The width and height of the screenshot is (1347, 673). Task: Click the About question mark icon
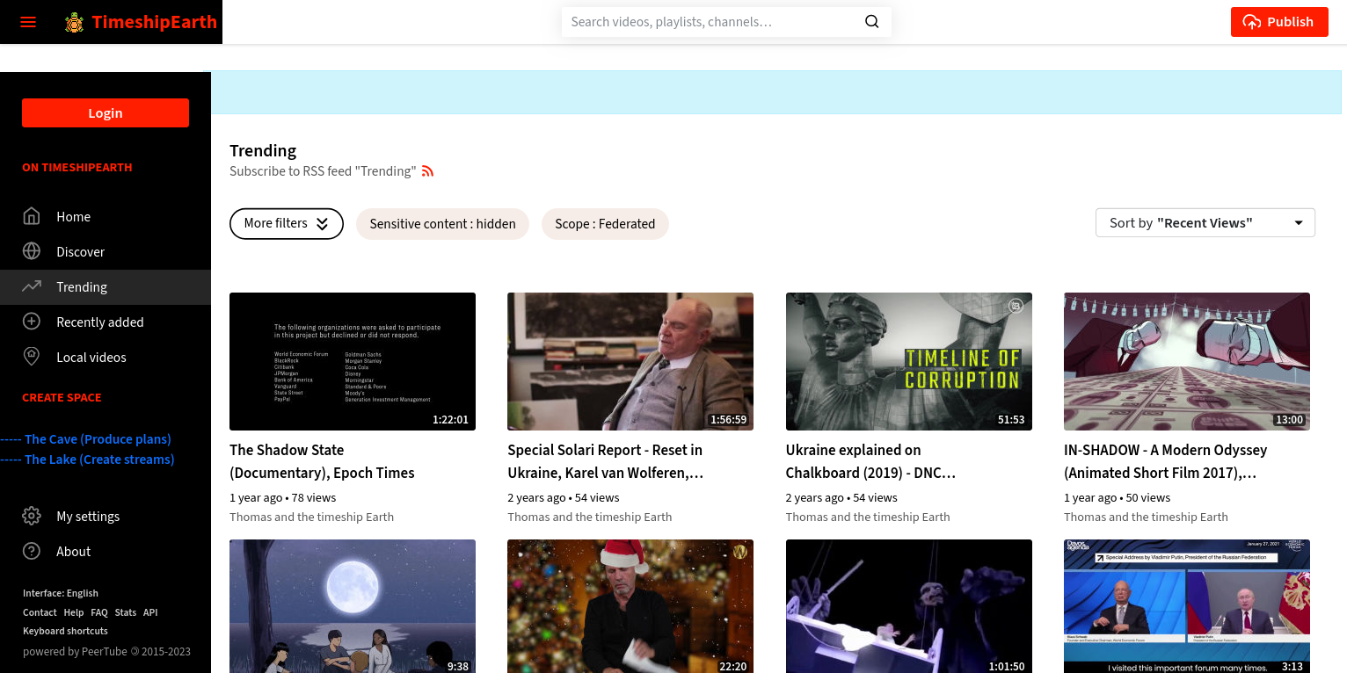point(32,551)
